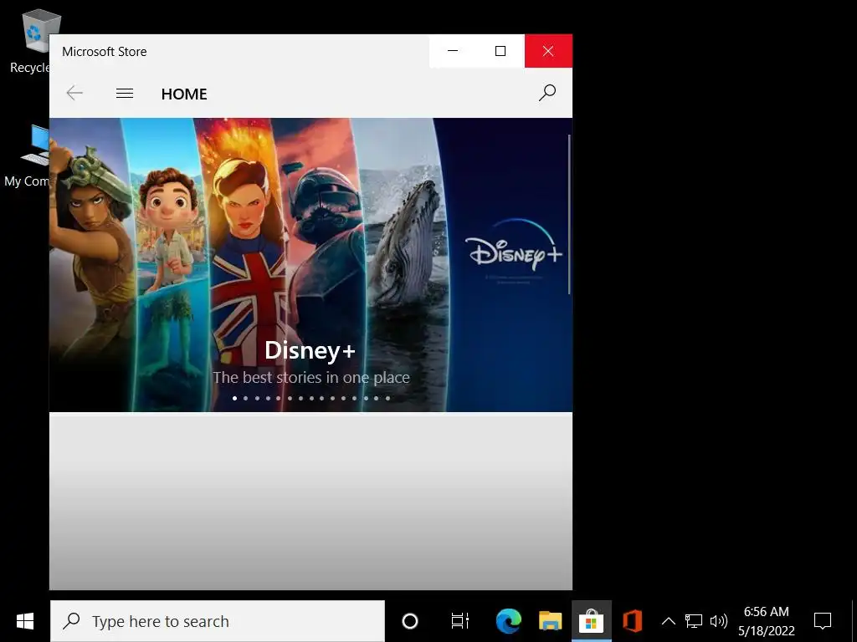
Task: Minimize the Microsoft Store window
Action: pyautogui.click(x=453, y=51)
